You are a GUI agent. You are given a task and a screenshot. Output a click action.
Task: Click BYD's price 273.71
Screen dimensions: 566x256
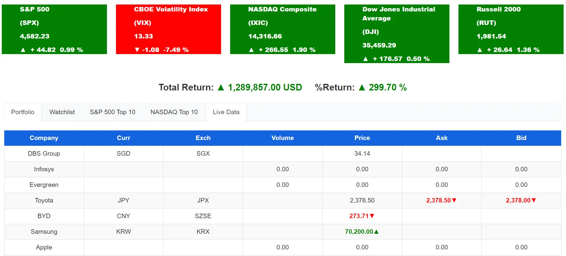coord(359,216)
